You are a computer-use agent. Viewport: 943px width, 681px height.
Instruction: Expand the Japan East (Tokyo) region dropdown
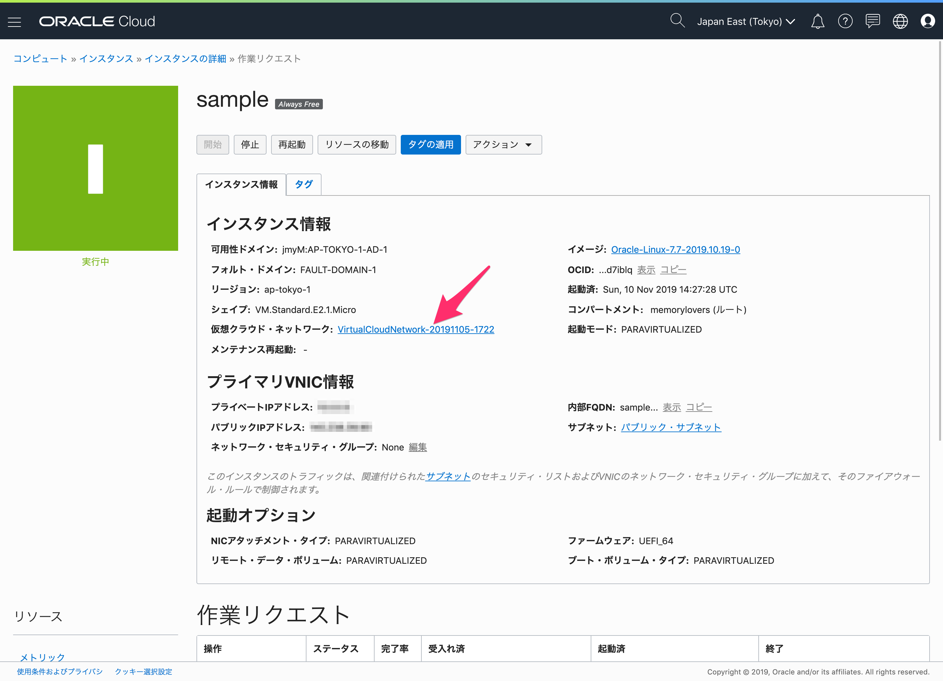tap(746, 22)
